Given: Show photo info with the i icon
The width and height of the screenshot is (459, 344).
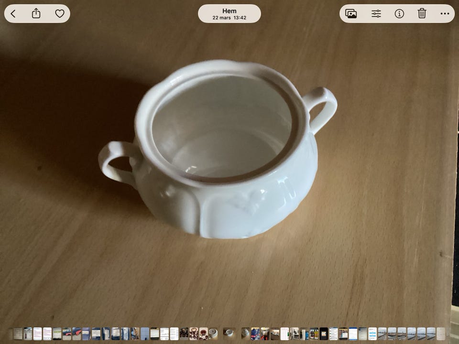Looking at the screenshot, I should [x=399, y=14].
